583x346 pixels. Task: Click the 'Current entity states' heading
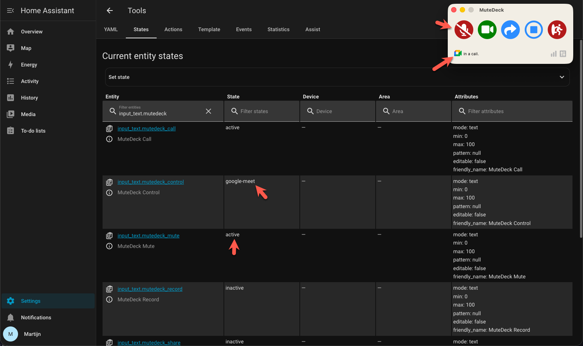click(x=143, y=56)
